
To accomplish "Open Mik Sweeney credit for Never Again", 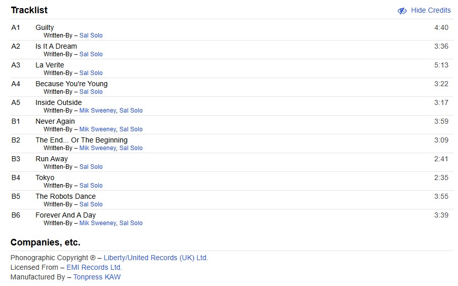I will point(97,129).
